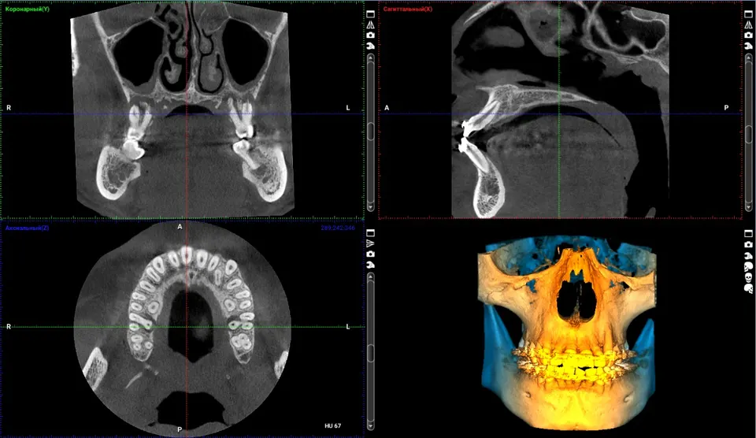756x438 pixels.
Task: Capture the 3D render with camera icon
Action: click(748, 244)
